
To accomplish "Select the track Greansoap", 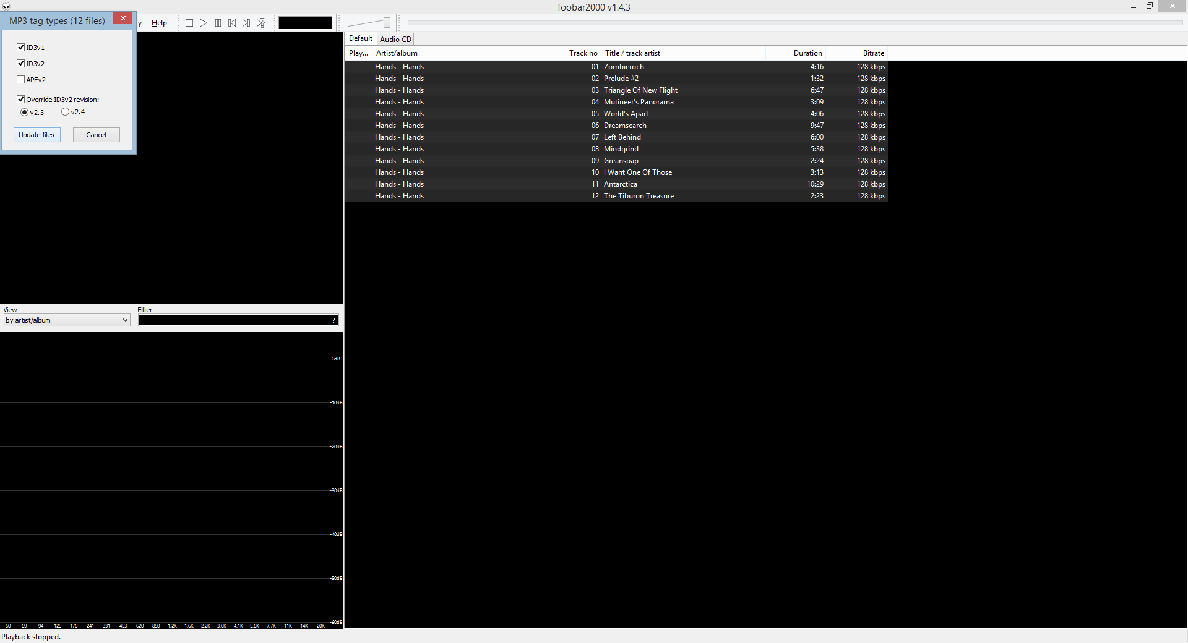I will pyautogui.click(x=616, y=161).
